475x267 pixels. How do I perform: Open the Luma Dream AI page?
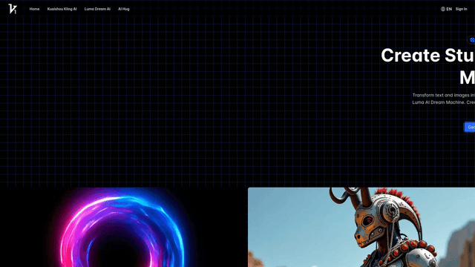point(97,9)
